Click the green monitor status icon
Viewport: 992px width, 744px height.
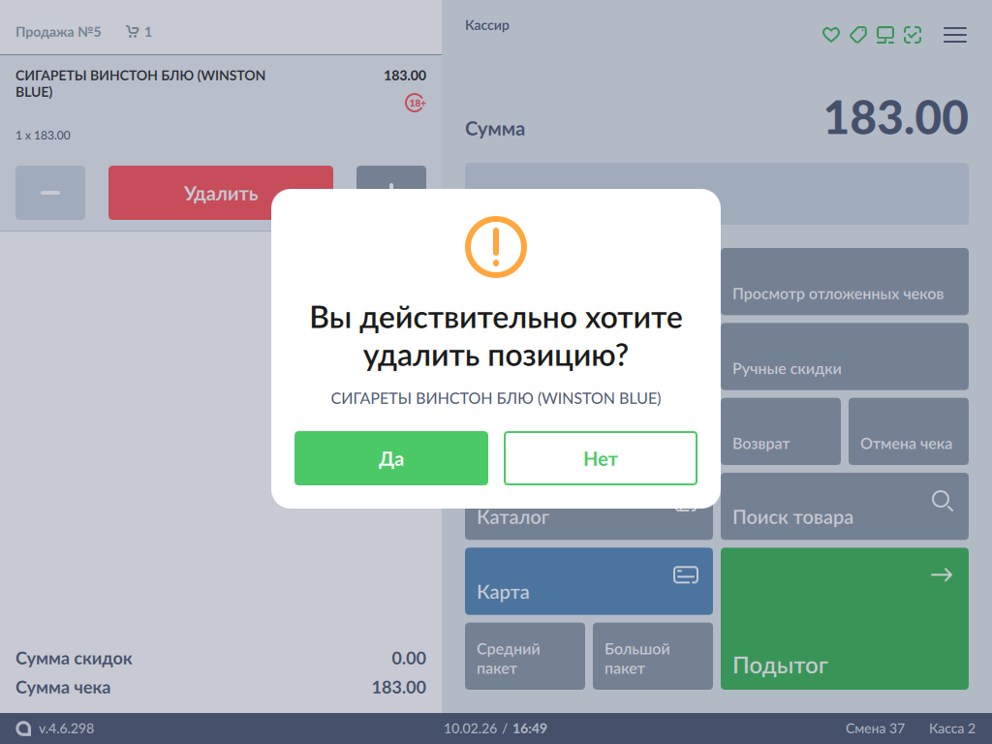tap(884, 35)
